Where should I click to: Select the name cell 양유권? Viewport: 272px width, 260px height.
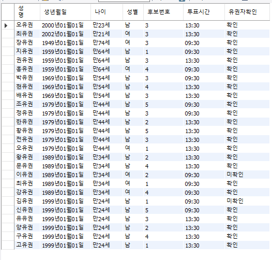[27, 228]
